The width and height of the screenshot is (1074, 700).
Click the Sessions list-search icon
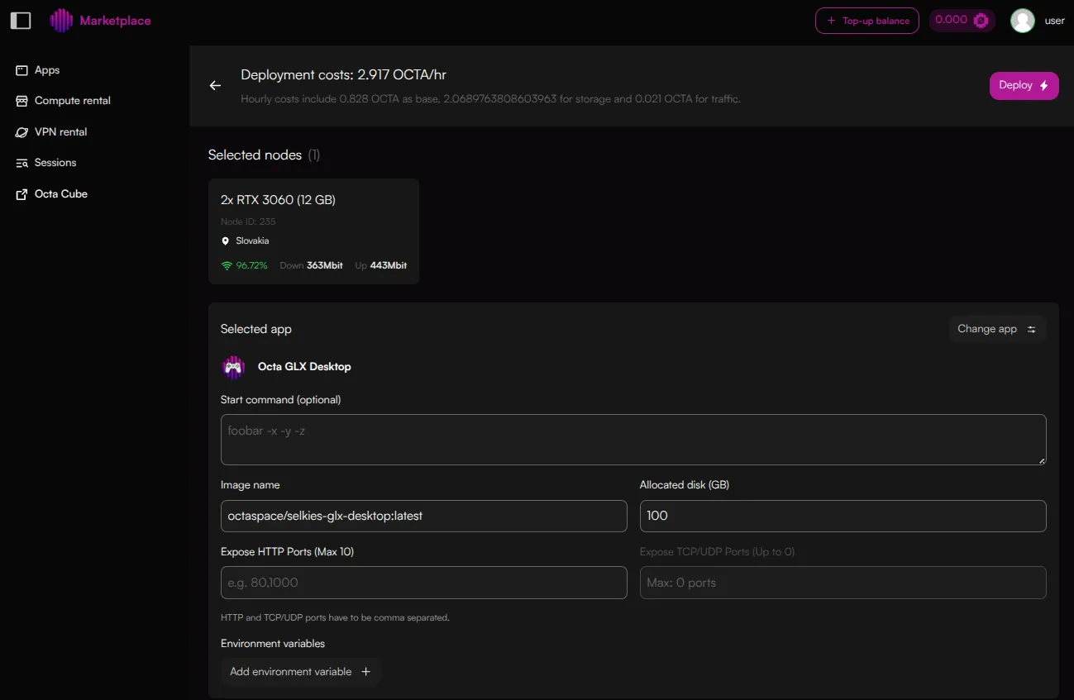(x=21, y=163)
